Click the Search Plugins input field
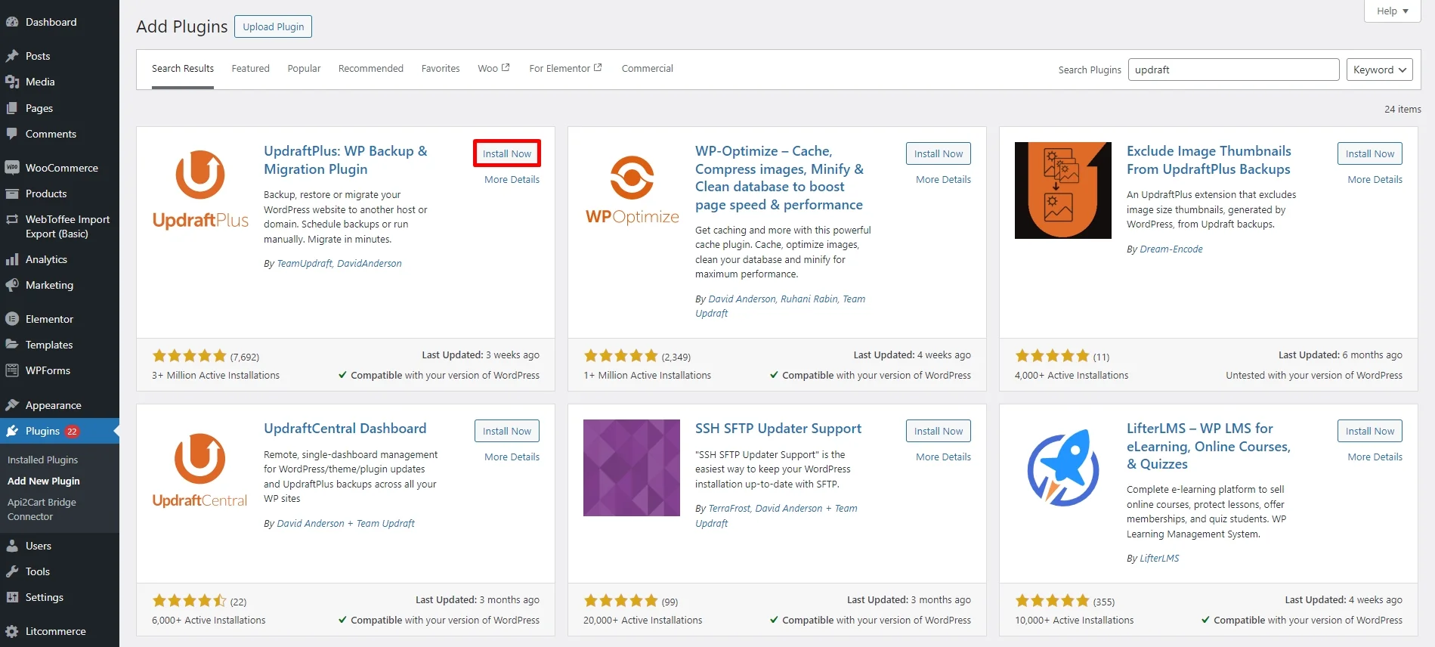This screenshot has height=647, width=1435. pyautogui.click(x=1233, y=70)
